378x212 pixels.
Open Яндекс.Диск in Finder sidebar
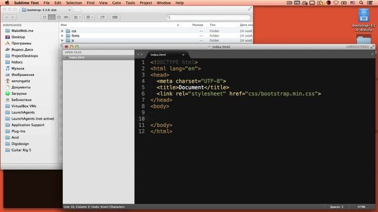click(22, 49)
